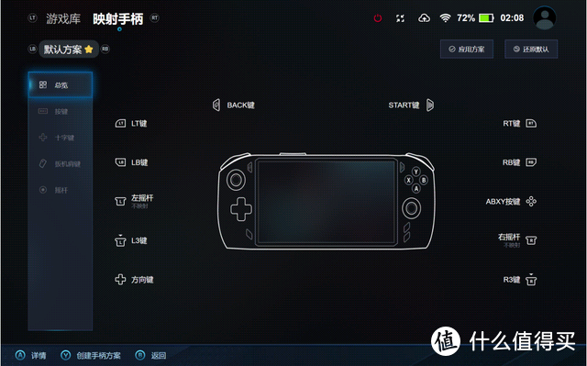The width and height of the screenshot is (587, 366).
Task: Open 摇杆 in the sidebar
Action: (x=61, y=190)
